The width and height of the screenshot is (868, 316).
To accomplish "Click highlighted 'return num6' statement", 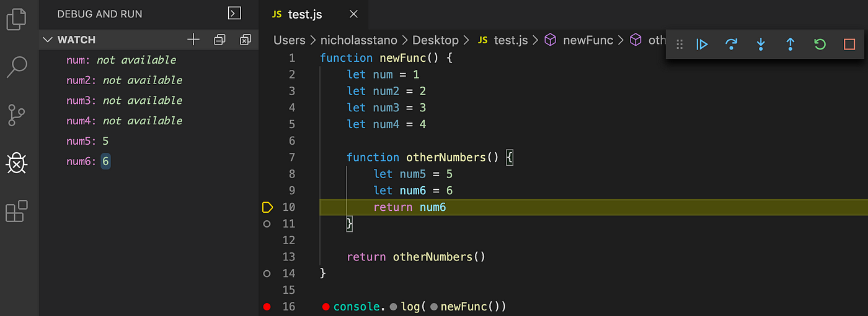I will [410, 207].
